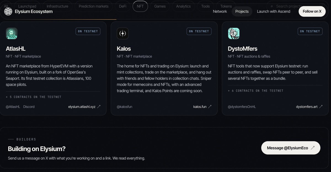Select the Infrastructure filter tab
Screen dimensions: 331x172
(58, 6)
